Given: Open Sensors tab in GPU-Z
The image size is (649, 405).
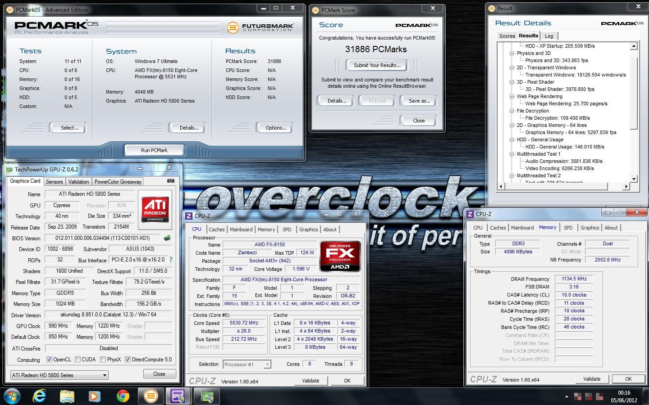Looking at the screenshot, I should (54, 182).
